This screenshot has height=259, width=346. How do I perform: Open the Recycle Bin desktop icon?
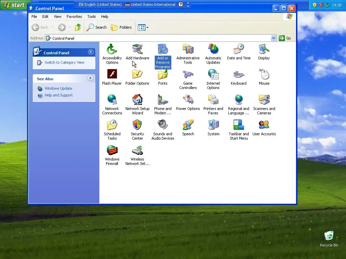point(329,239)
